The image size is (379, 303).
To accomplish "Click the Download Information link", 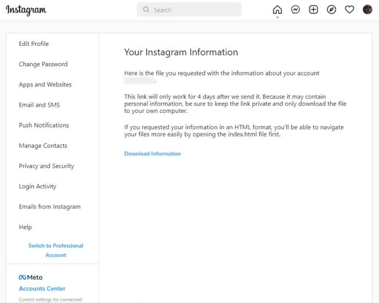I will pyautogui.click(x=153, y=154).
